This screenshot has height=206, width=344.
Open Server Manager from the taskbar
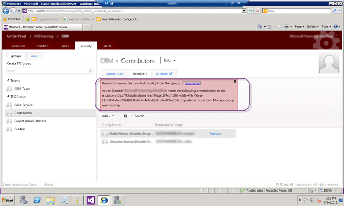pyautogui.click(x=24, y=200)
